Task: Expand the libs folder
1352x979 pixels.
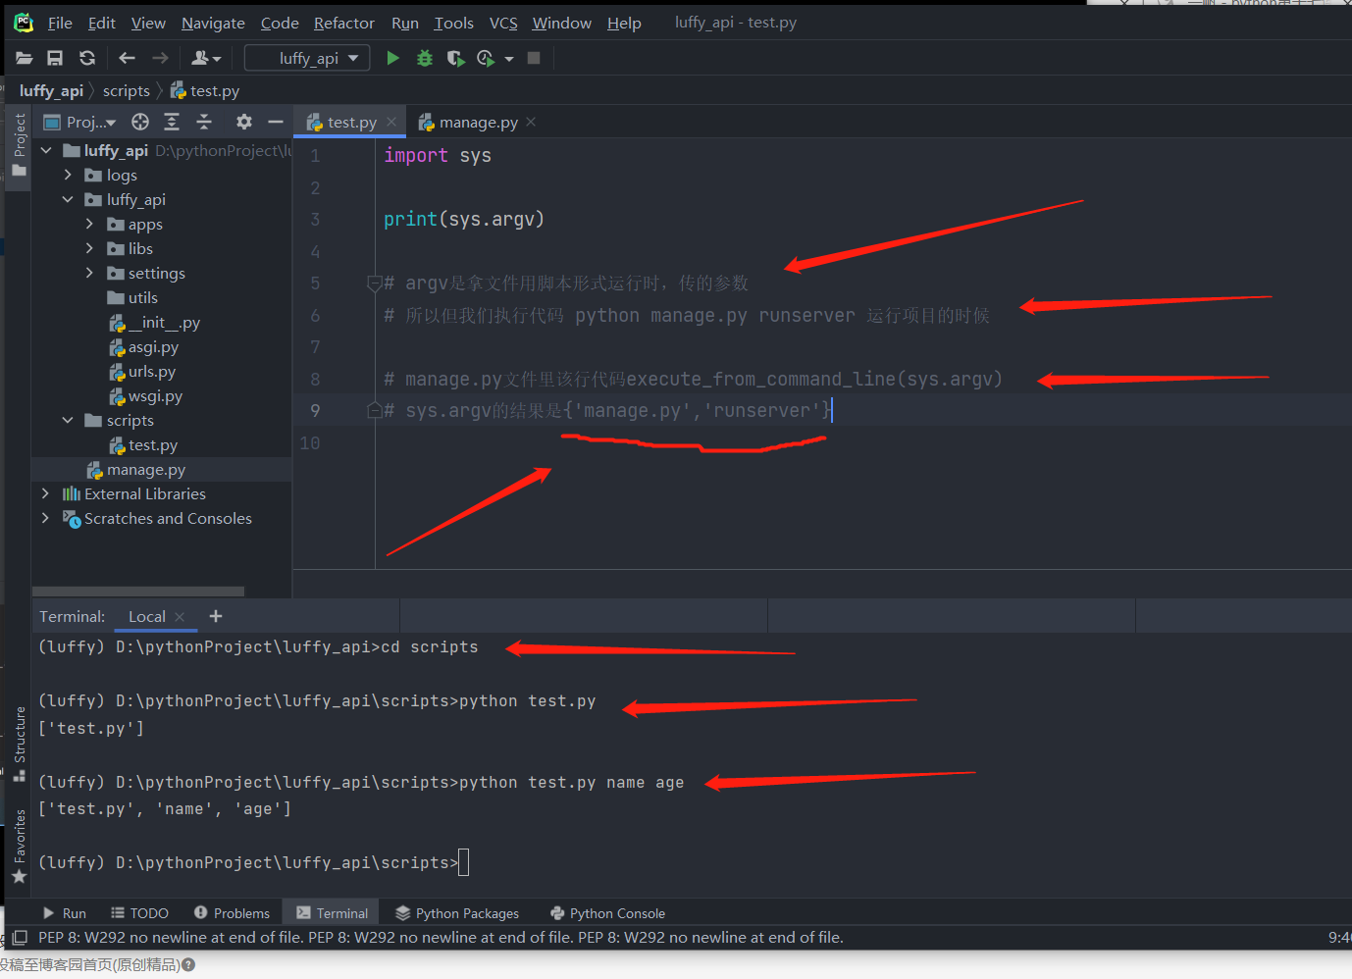Action: 89,248
